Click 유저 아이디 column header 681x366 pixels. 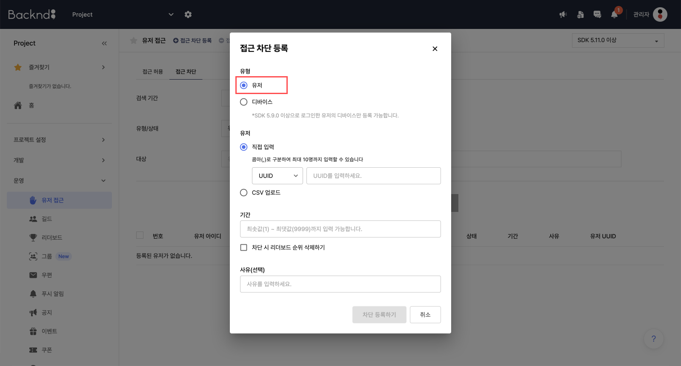(x=208, y=236)
